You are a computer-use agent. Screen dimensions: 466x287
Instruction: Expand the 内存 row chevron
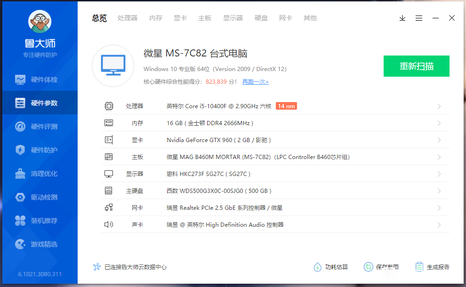click(x=439, y=123)
